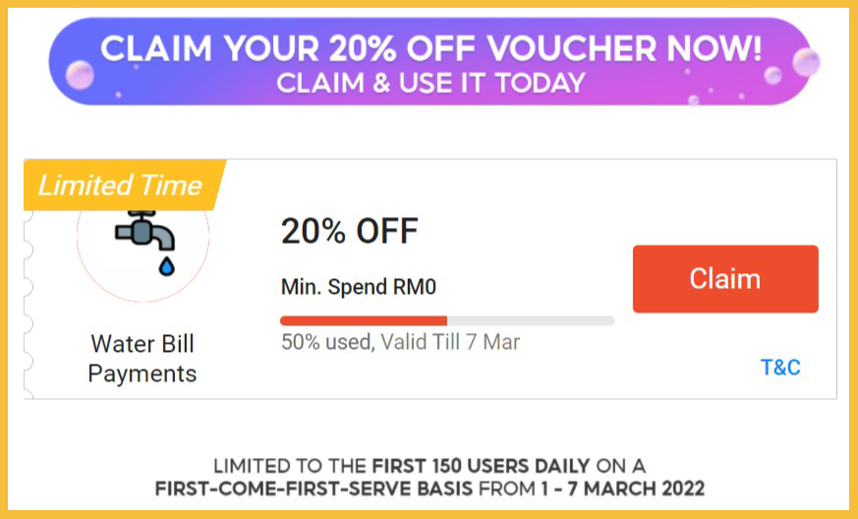
Task: Click the "Min. Spend RM0" text
Action: point(359,287)
